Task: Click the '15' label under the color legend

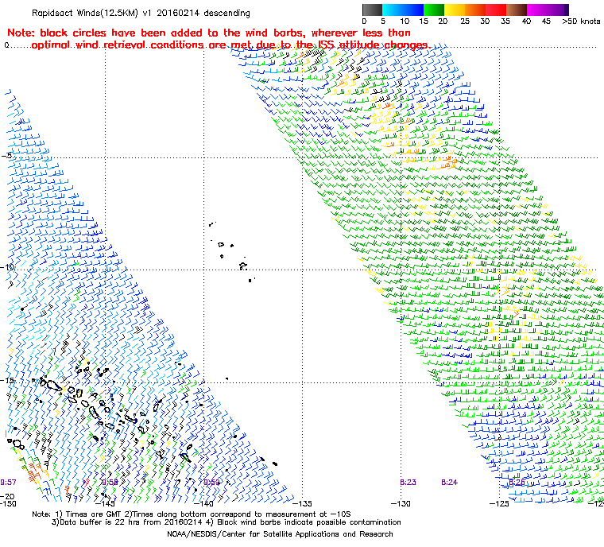Action: click(424, 21)
